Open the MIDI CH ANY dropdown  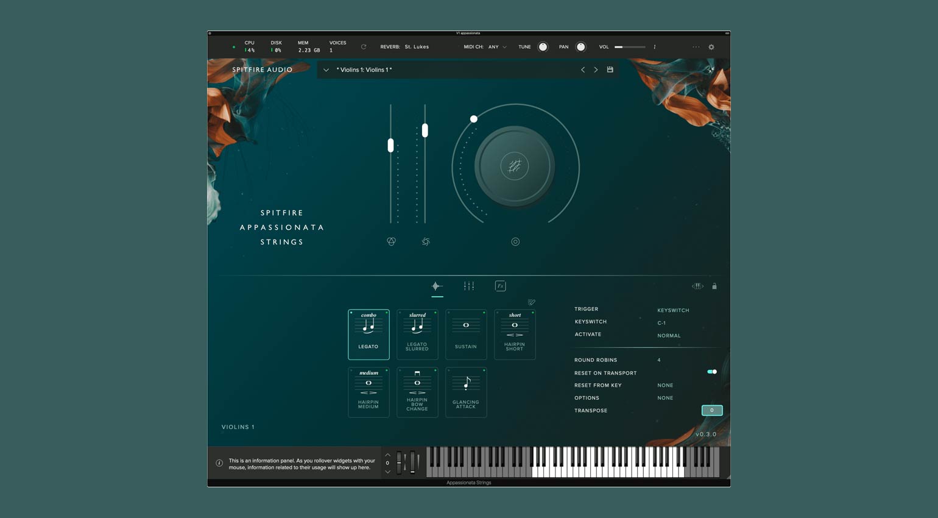(x=497, y=47)
